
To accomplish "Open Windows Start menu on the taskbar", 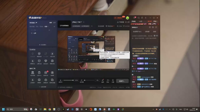I will pyautogui.click(x=3, y=109).
